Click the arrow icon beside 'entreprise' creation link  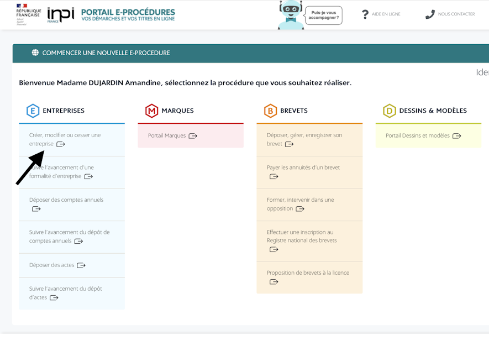click(x=60, y=144)
